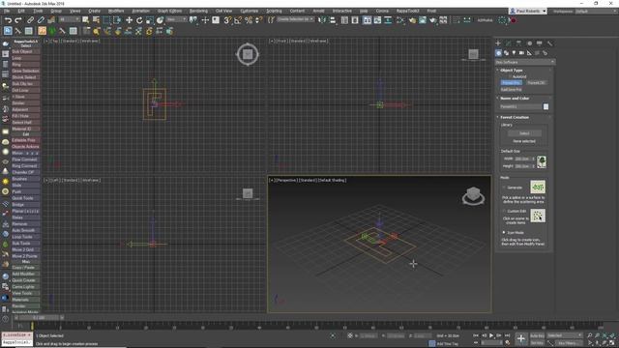
Task: Open the RappaTools3 menu
Action: (x=407, y=11)
